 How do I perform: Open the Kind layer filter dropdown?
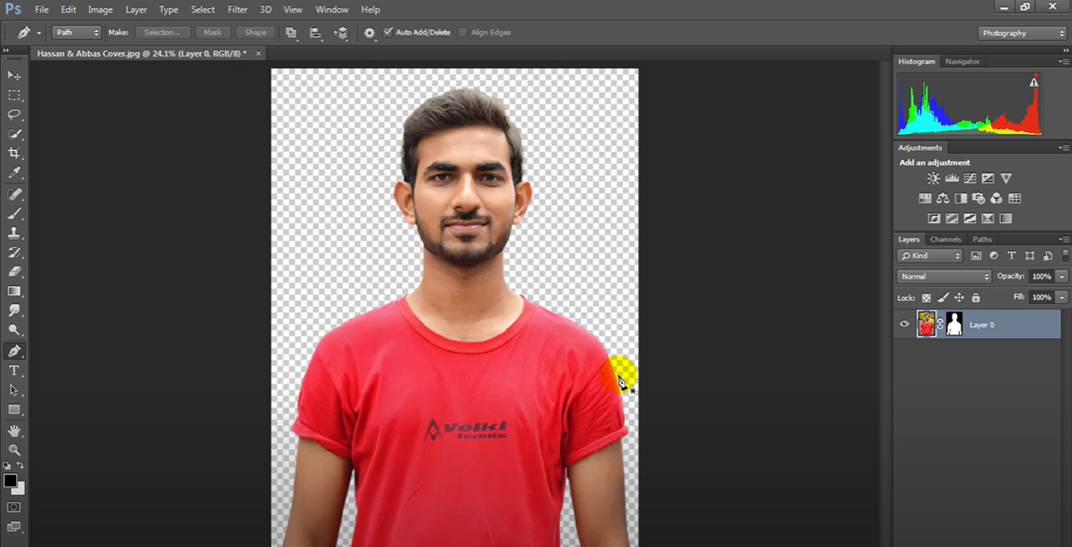tap(930, 255)
